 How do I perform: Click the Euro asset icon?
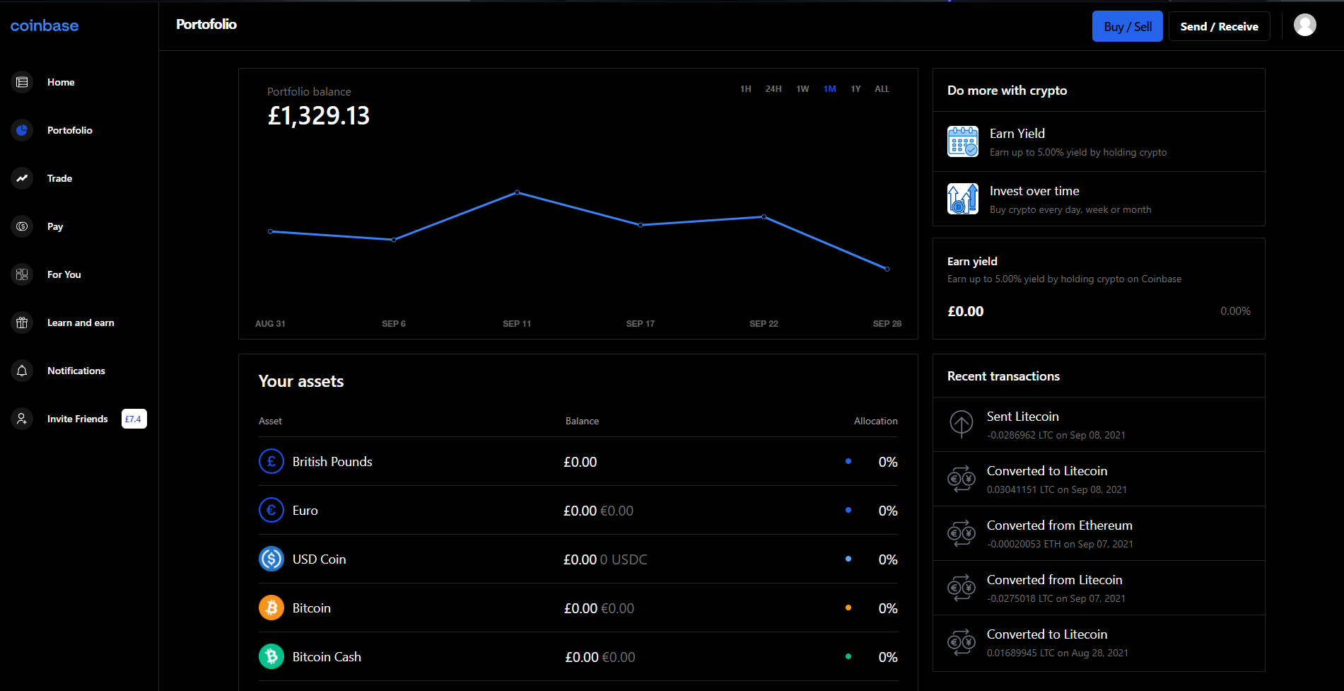271,511
